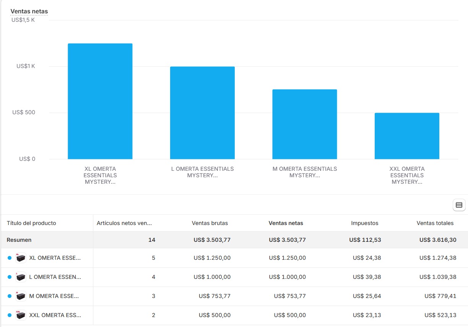Open the M OMERTA ESSE... product row title
Screen dimensions: 468x327
54,296
